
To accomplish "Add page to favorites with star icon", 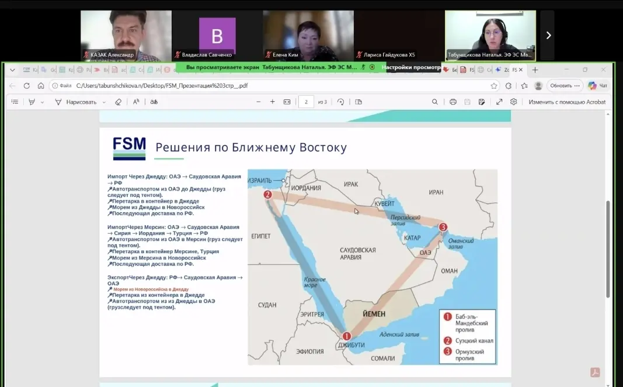I will (494, 85).
